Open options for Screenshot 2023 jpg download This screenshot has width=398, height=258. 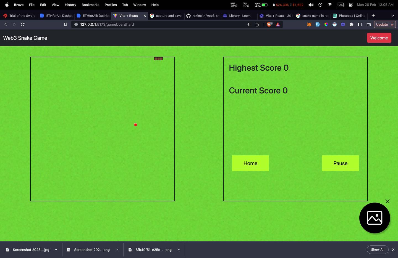click(x=56, y=250)
